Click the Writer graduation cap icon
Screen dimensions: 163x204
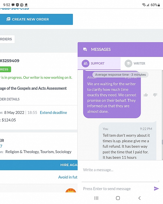coord(128,63)
